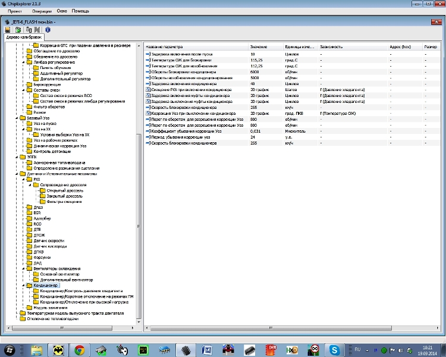The width and height of the screenshot is (446, 357).
Task: Click the folder icon beside Датчик скорости
Action: pos(30,240)
